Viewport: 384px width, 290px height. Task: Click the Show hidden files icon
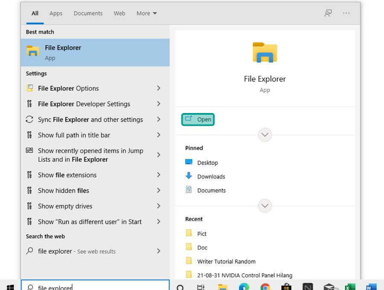point(29,190)
